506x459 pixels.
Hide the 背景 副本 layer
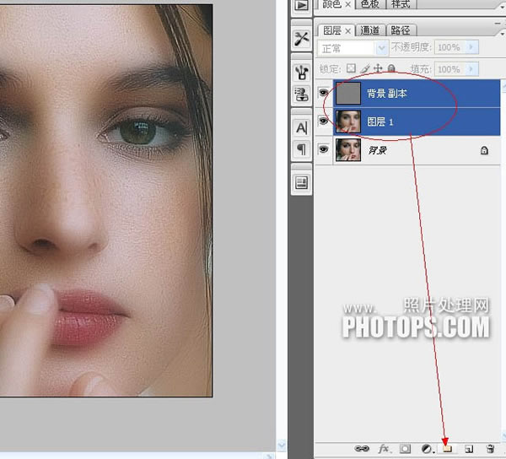(x=323, y=94)
